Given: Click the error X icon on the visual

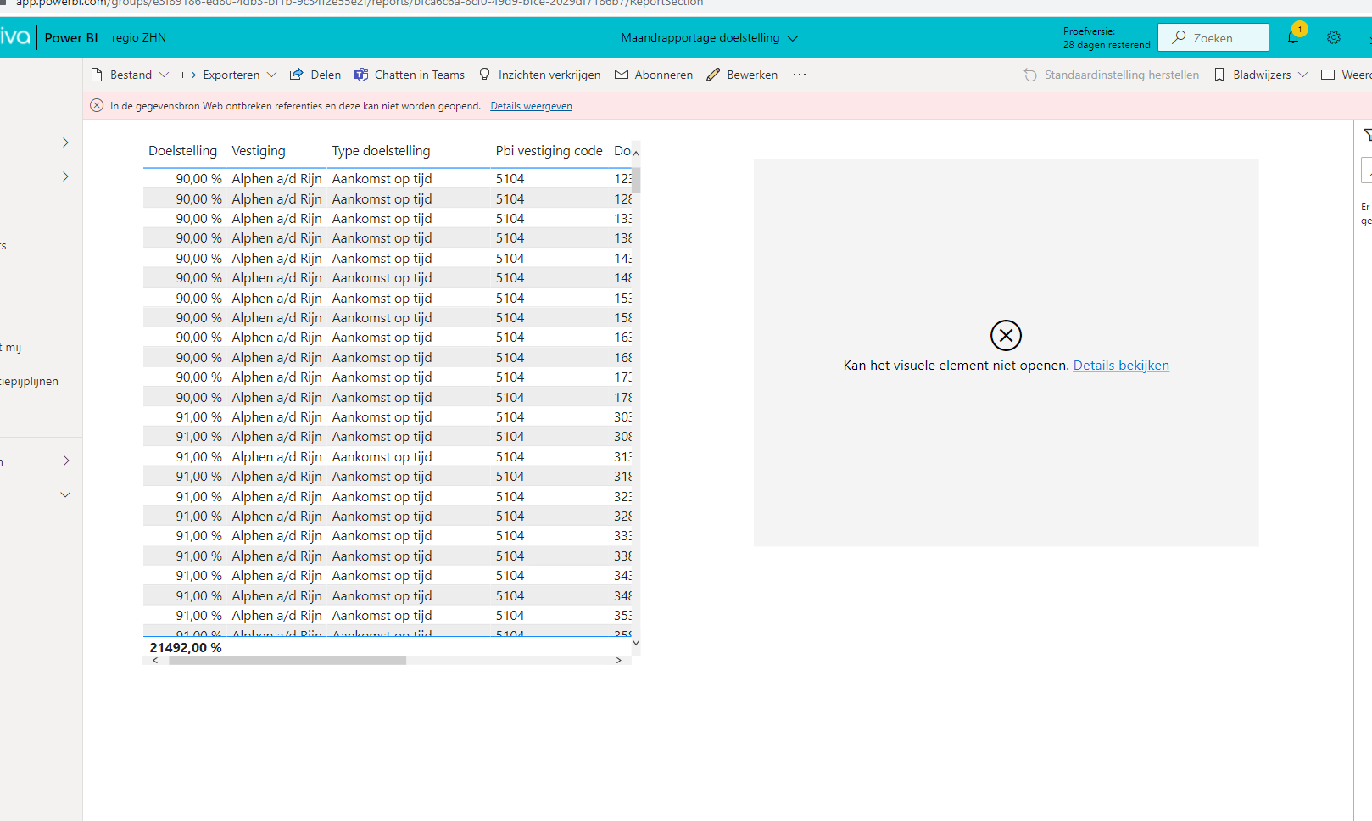Looking at the screenshot, I should [x=1006, y=335].
